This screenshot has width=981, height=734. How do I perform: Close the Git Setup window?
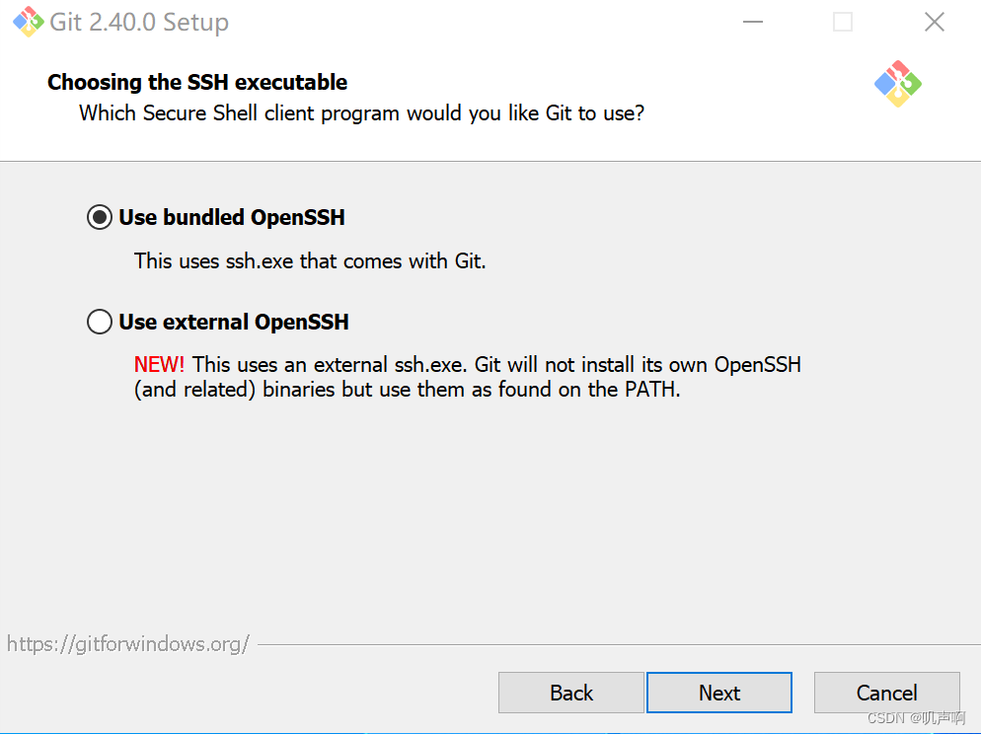[x=934, y=21]
